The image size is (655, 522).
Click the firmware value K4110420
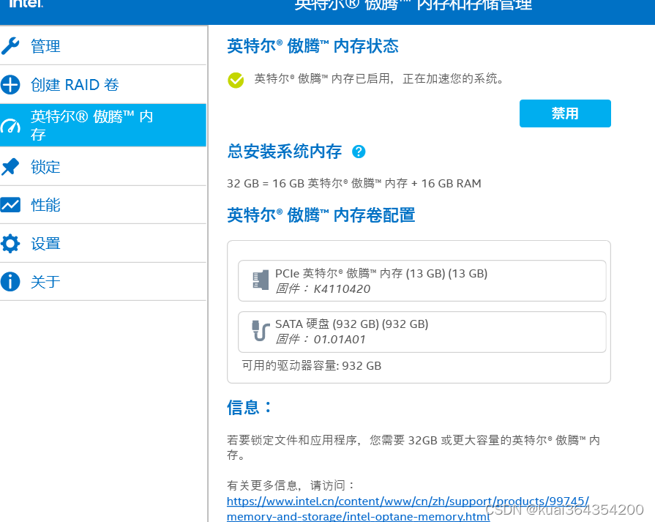pyautogui.click(x=342, y=288)
